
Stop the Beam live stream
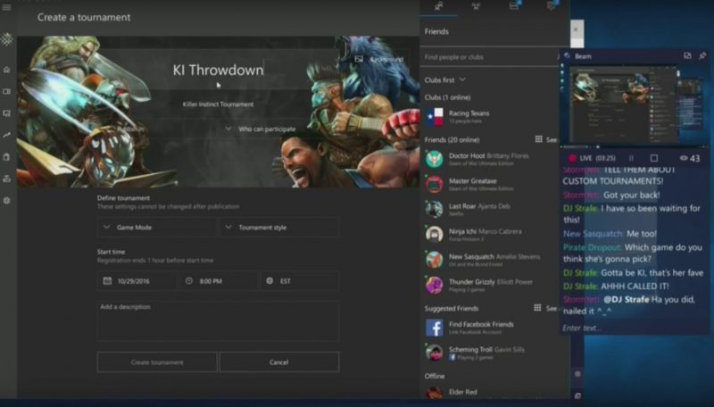pyautogui.click(x=654, y=158)
